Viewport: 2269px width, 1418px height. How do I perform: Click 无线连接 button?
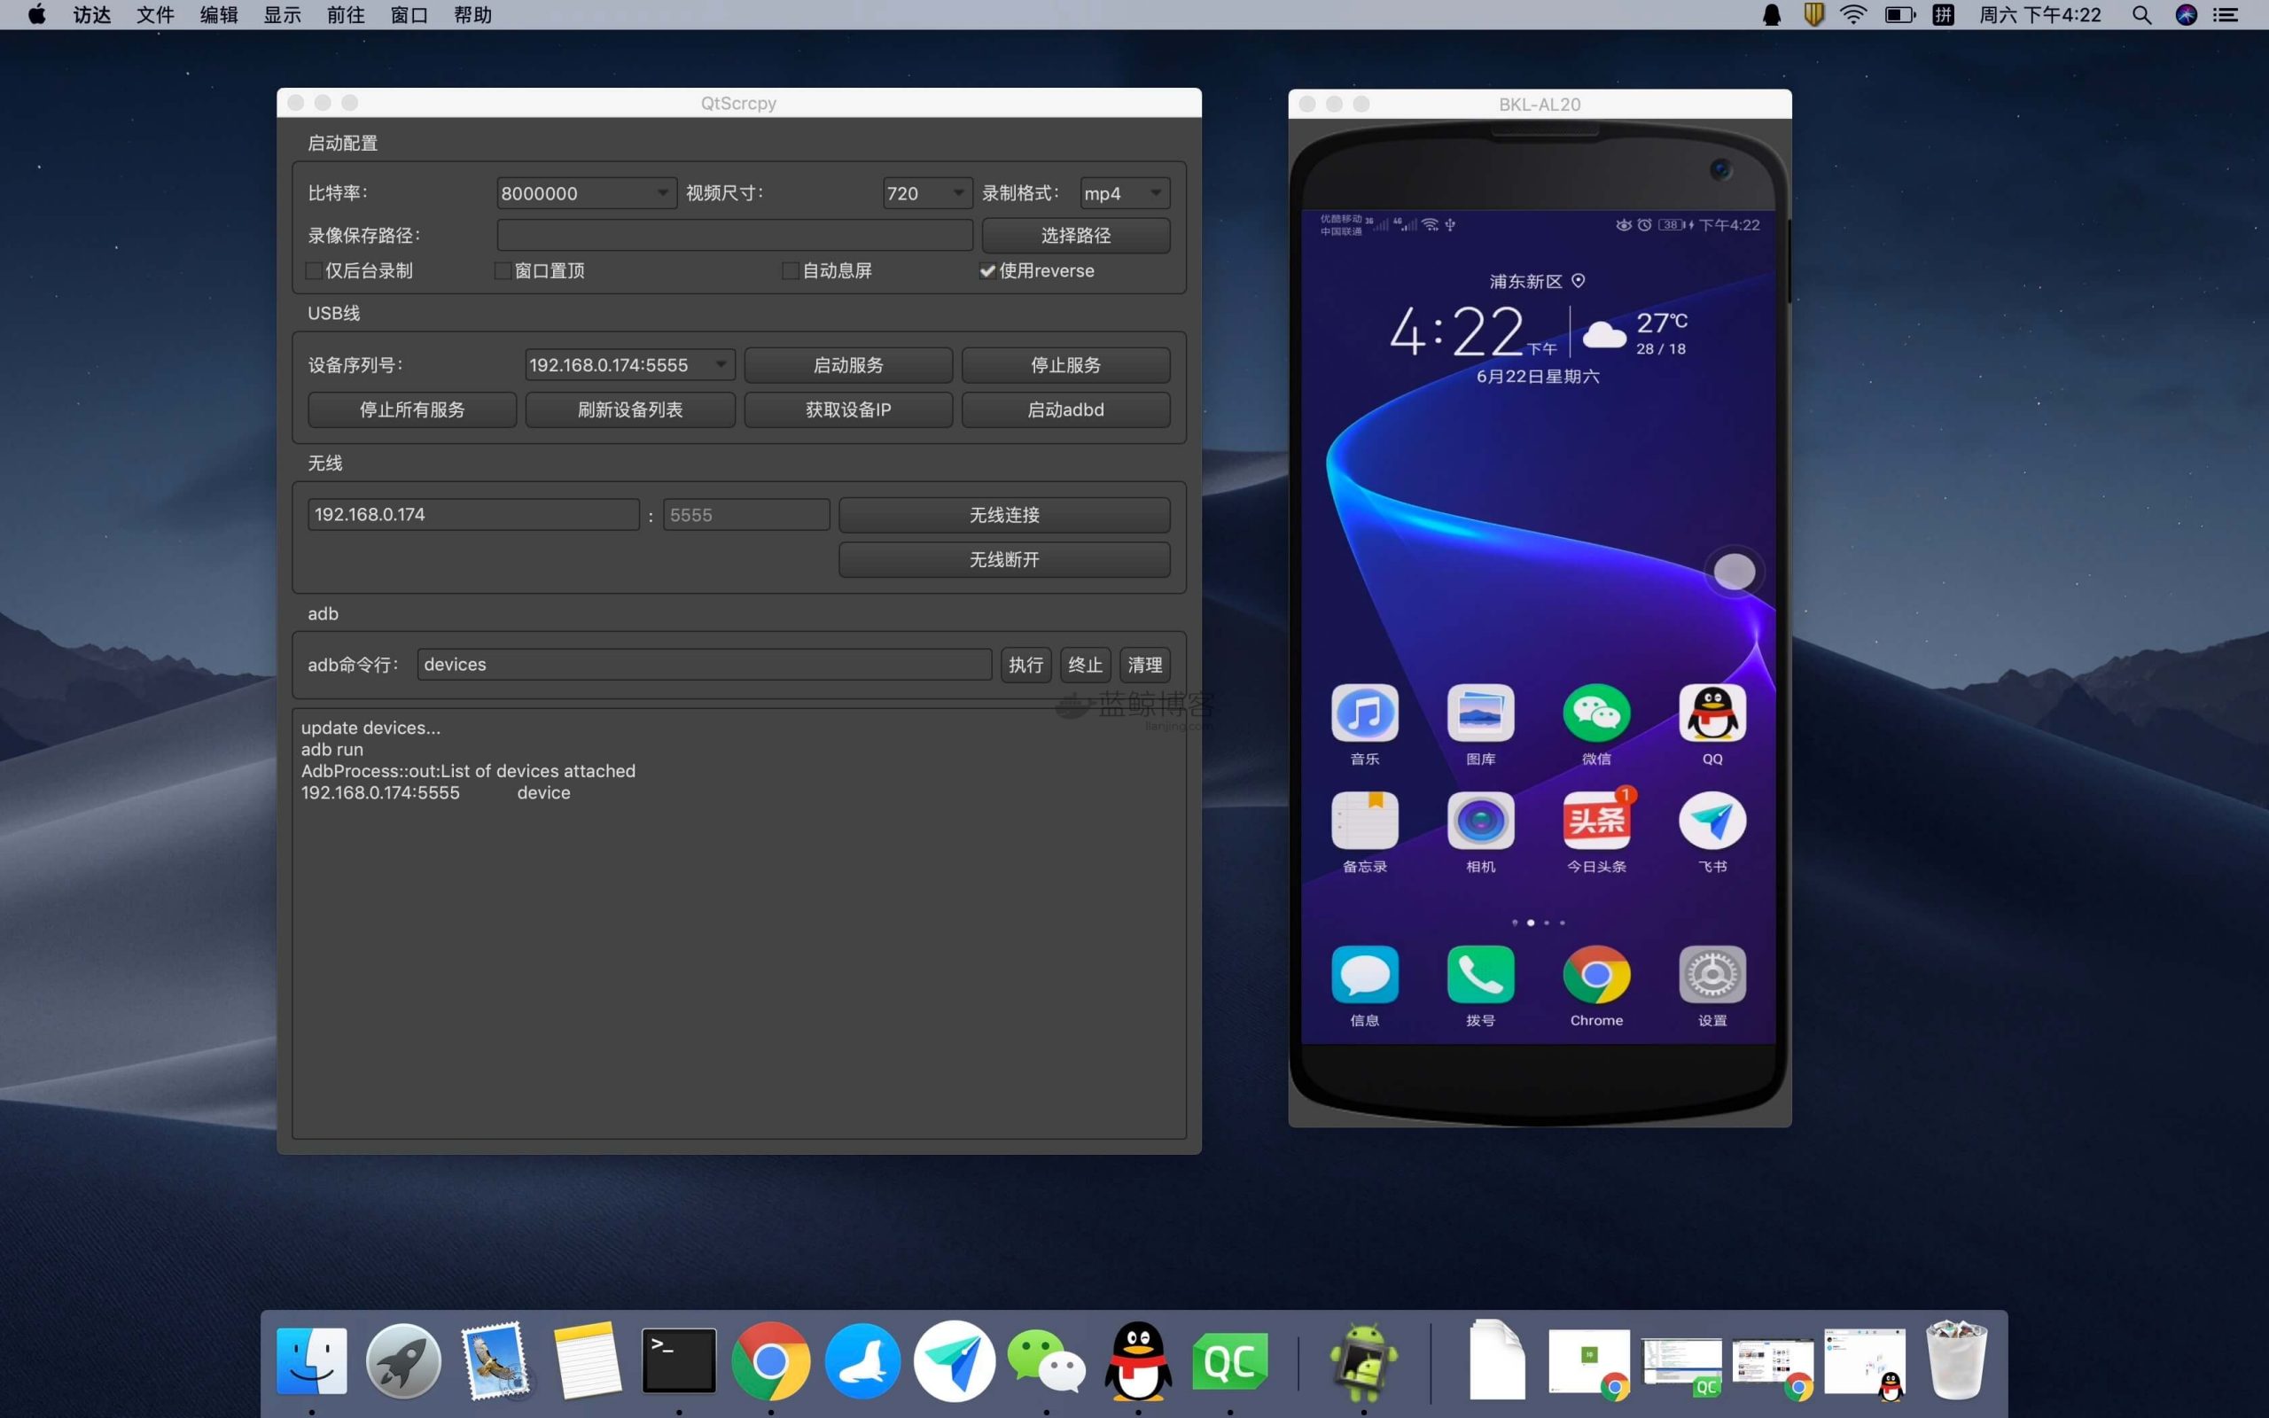[x=1004, y=513]
